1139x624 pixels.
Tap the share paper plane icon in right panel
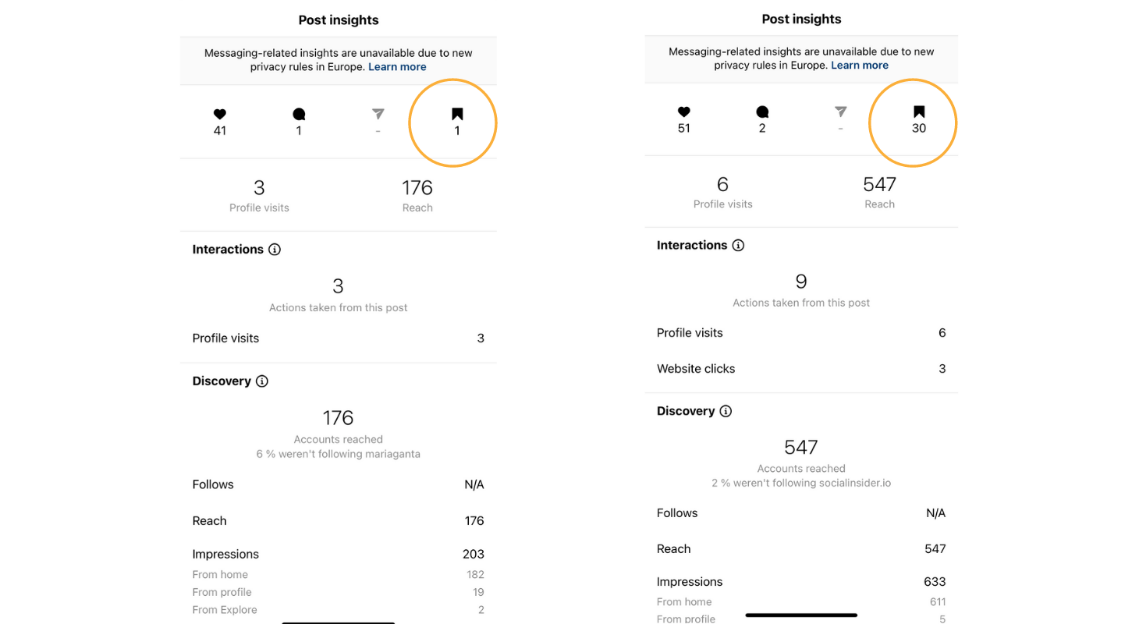pyautogui.click(x=840, y=112)
